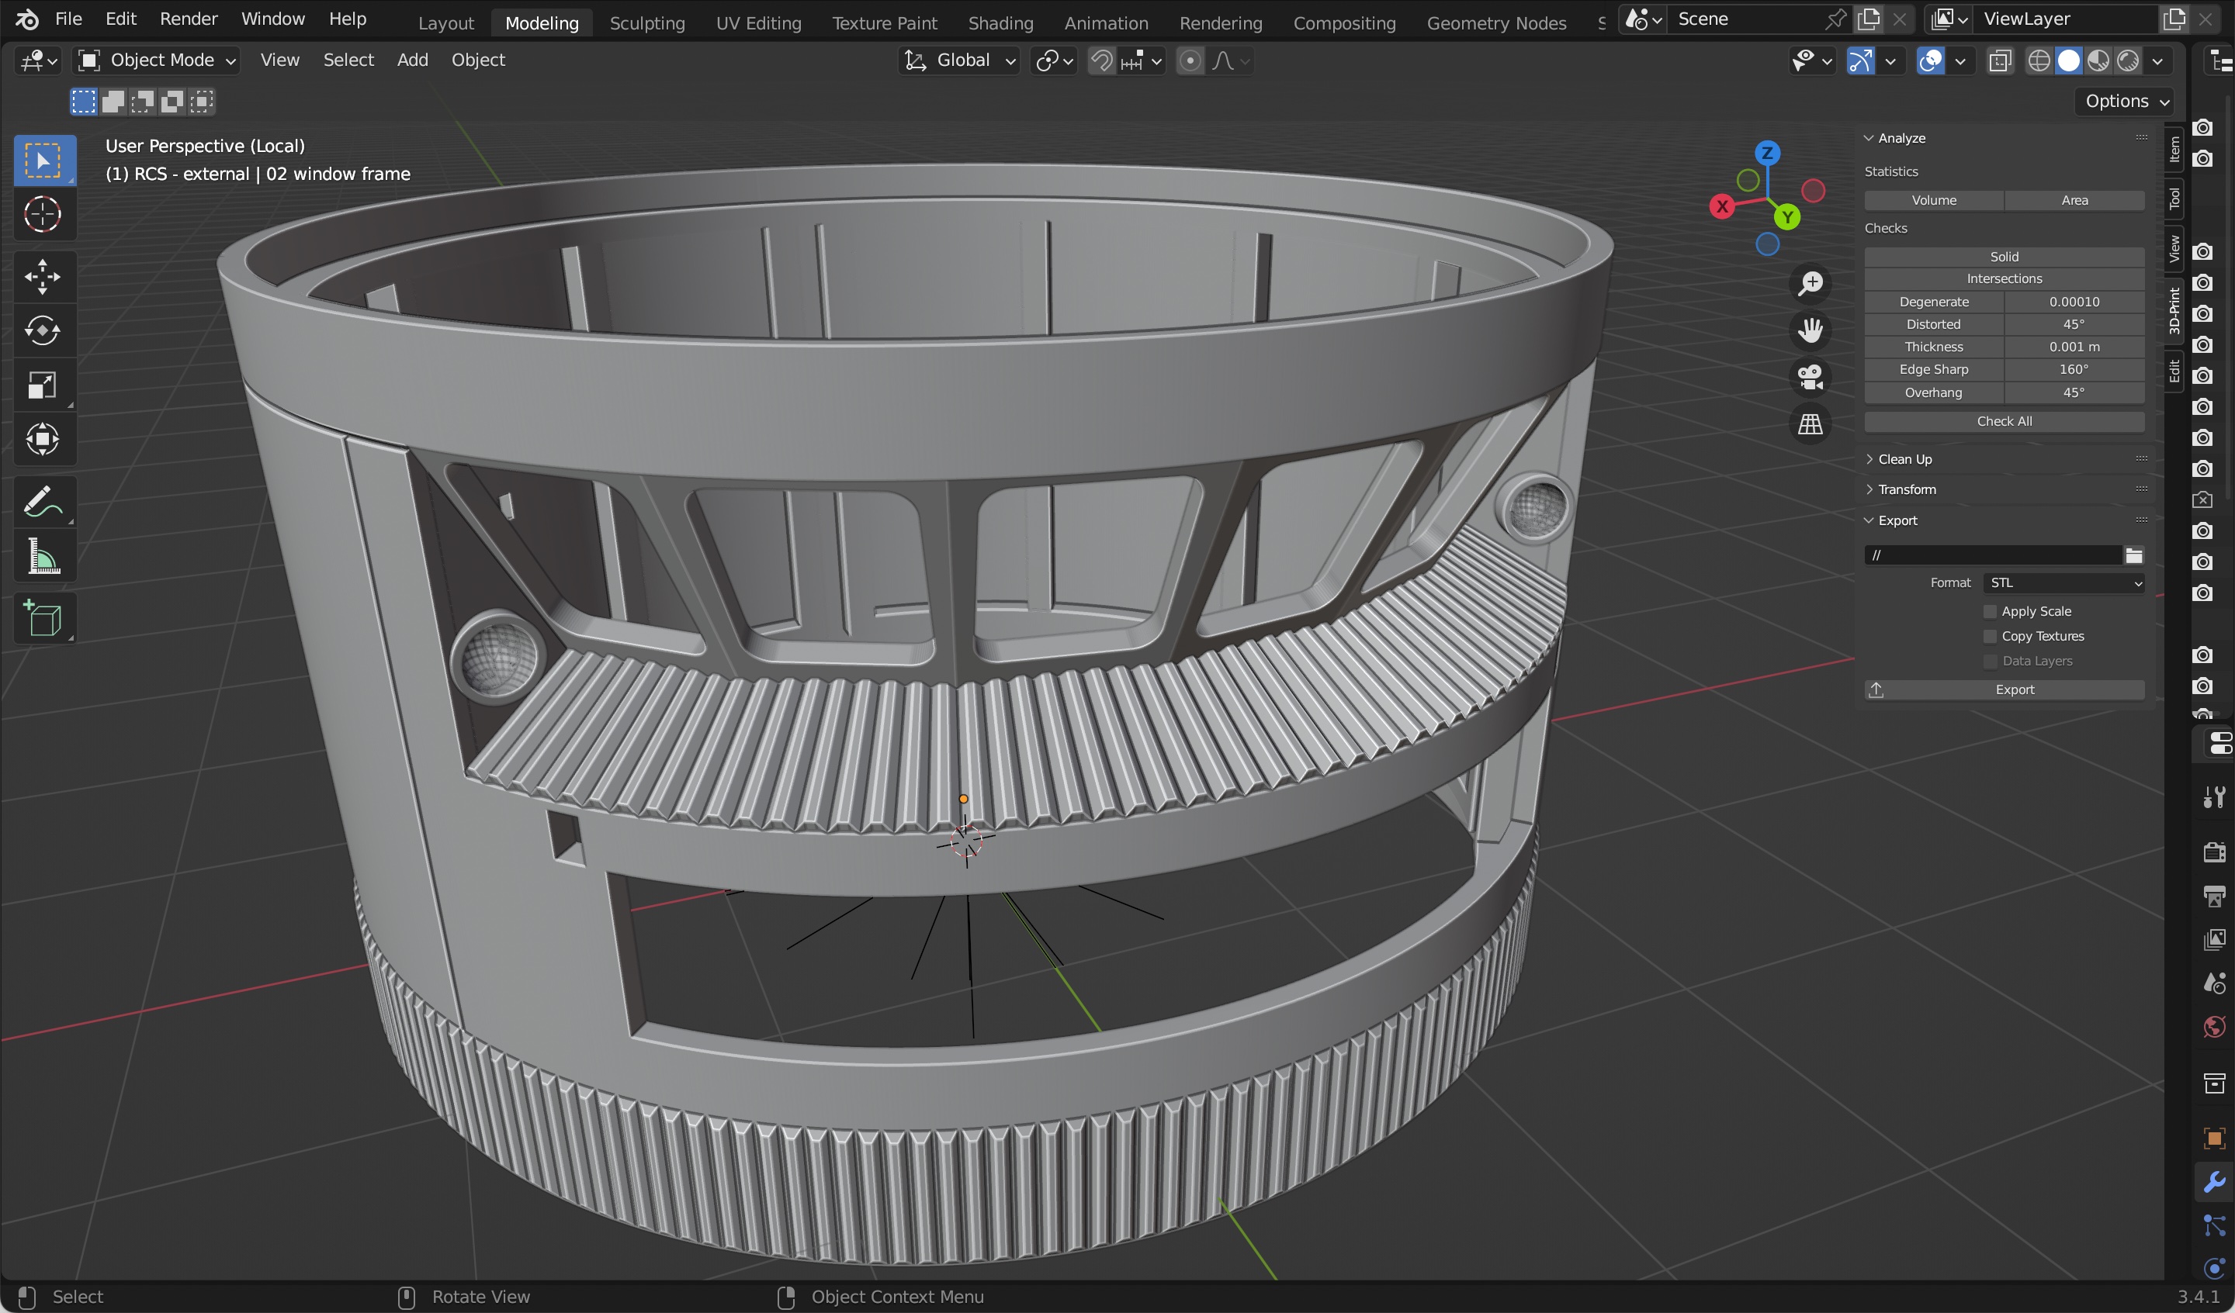Toggle the camera view icon
The height and width of the screenshot is (1313, 2235).
[1811, 378]
